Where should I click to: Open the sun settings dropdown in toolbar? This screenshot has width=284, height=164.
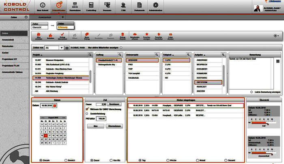276,36
